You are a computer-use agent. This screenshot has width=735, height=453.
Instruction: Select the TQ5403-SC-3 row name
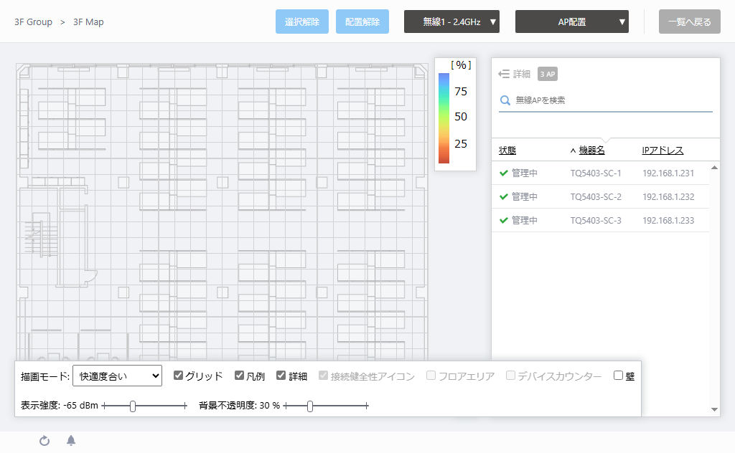595,220
